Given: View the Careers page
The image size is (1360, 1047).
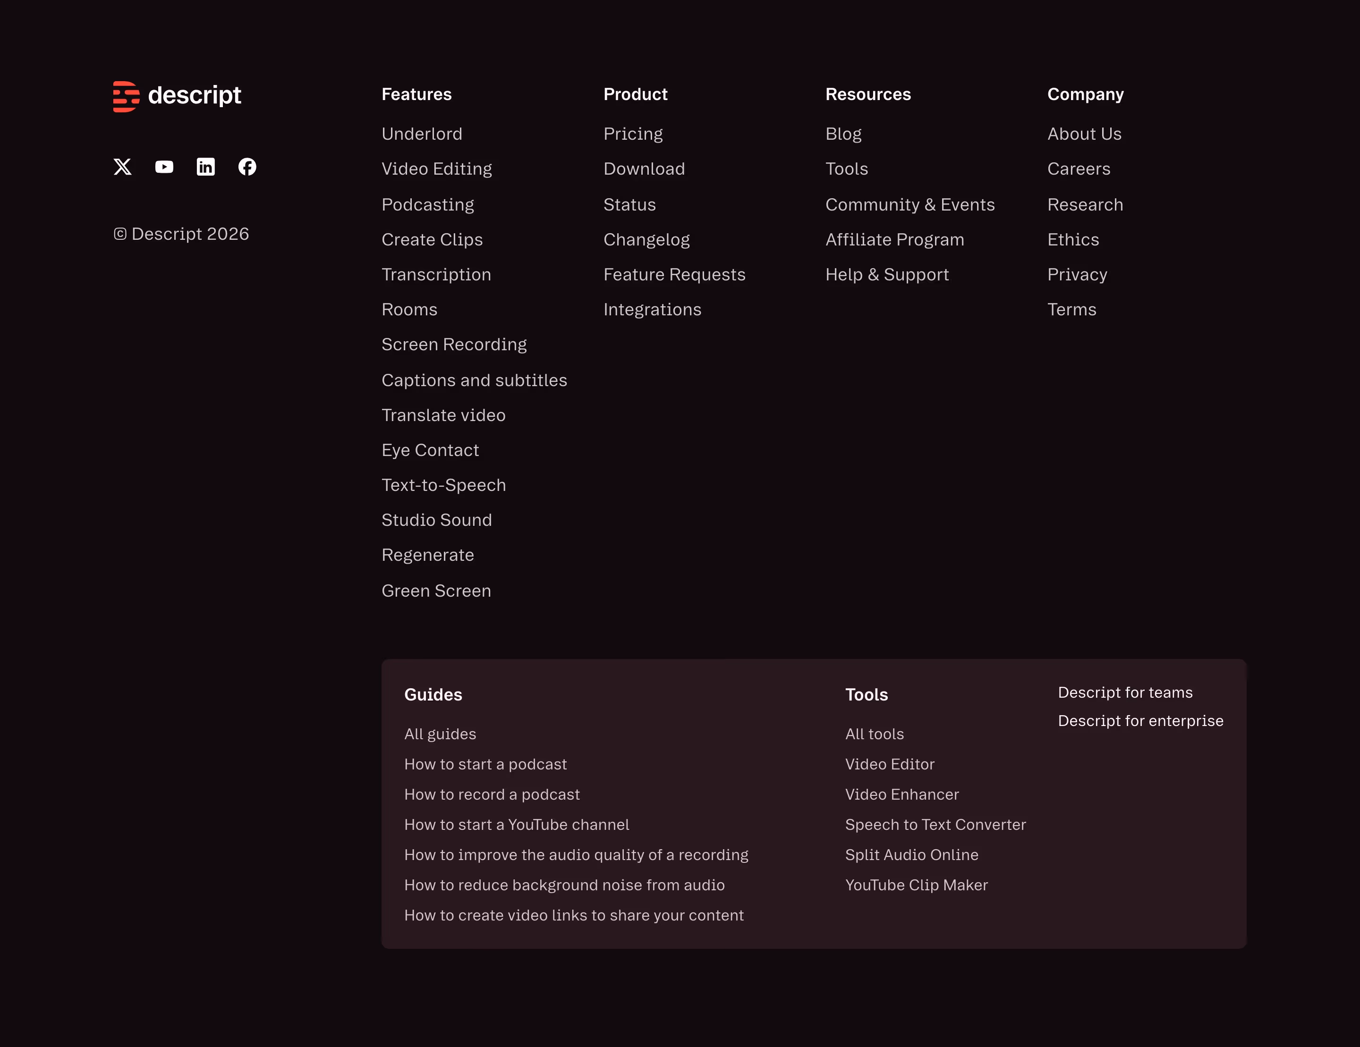Looking at the screenshot, I should 1079,169.
